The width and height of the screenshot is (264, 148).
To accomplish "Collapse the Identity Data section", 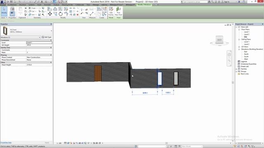I will (51, 48).
